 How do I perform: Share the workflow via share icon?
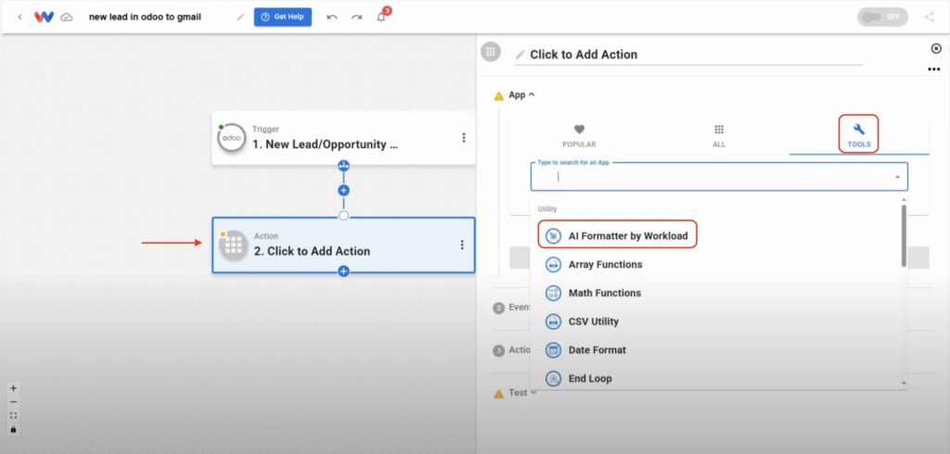tap(930, 17)
